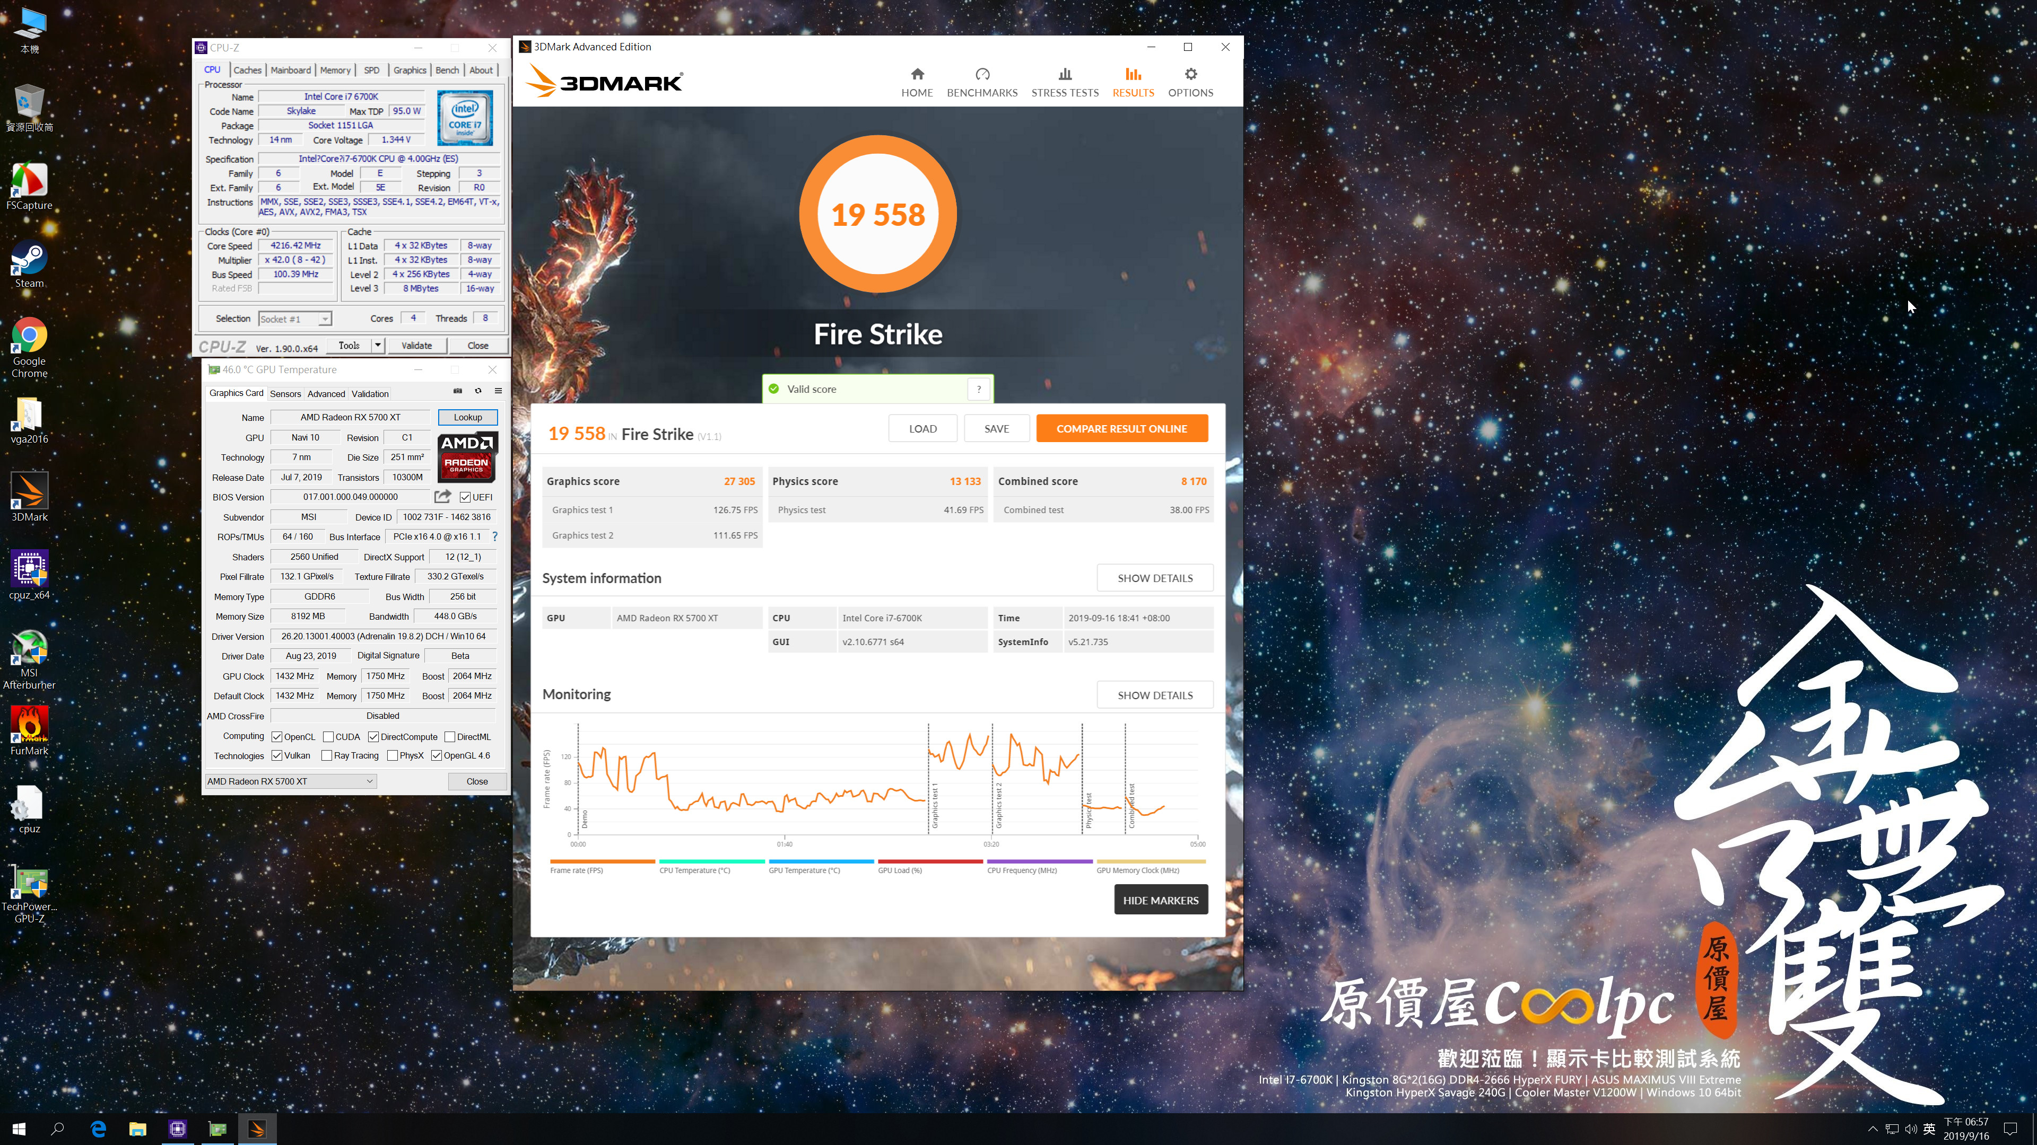The width and height of the screenshot is (2037, 1145).
Task: Click the valid score help question mark
Action: pos(979,389)
